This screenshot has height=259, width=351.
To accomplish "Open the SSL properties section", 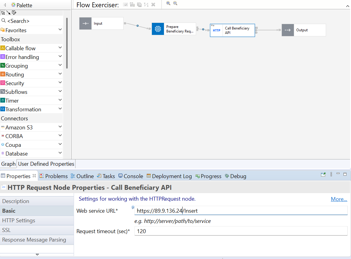I will click(x=6, y=231).
